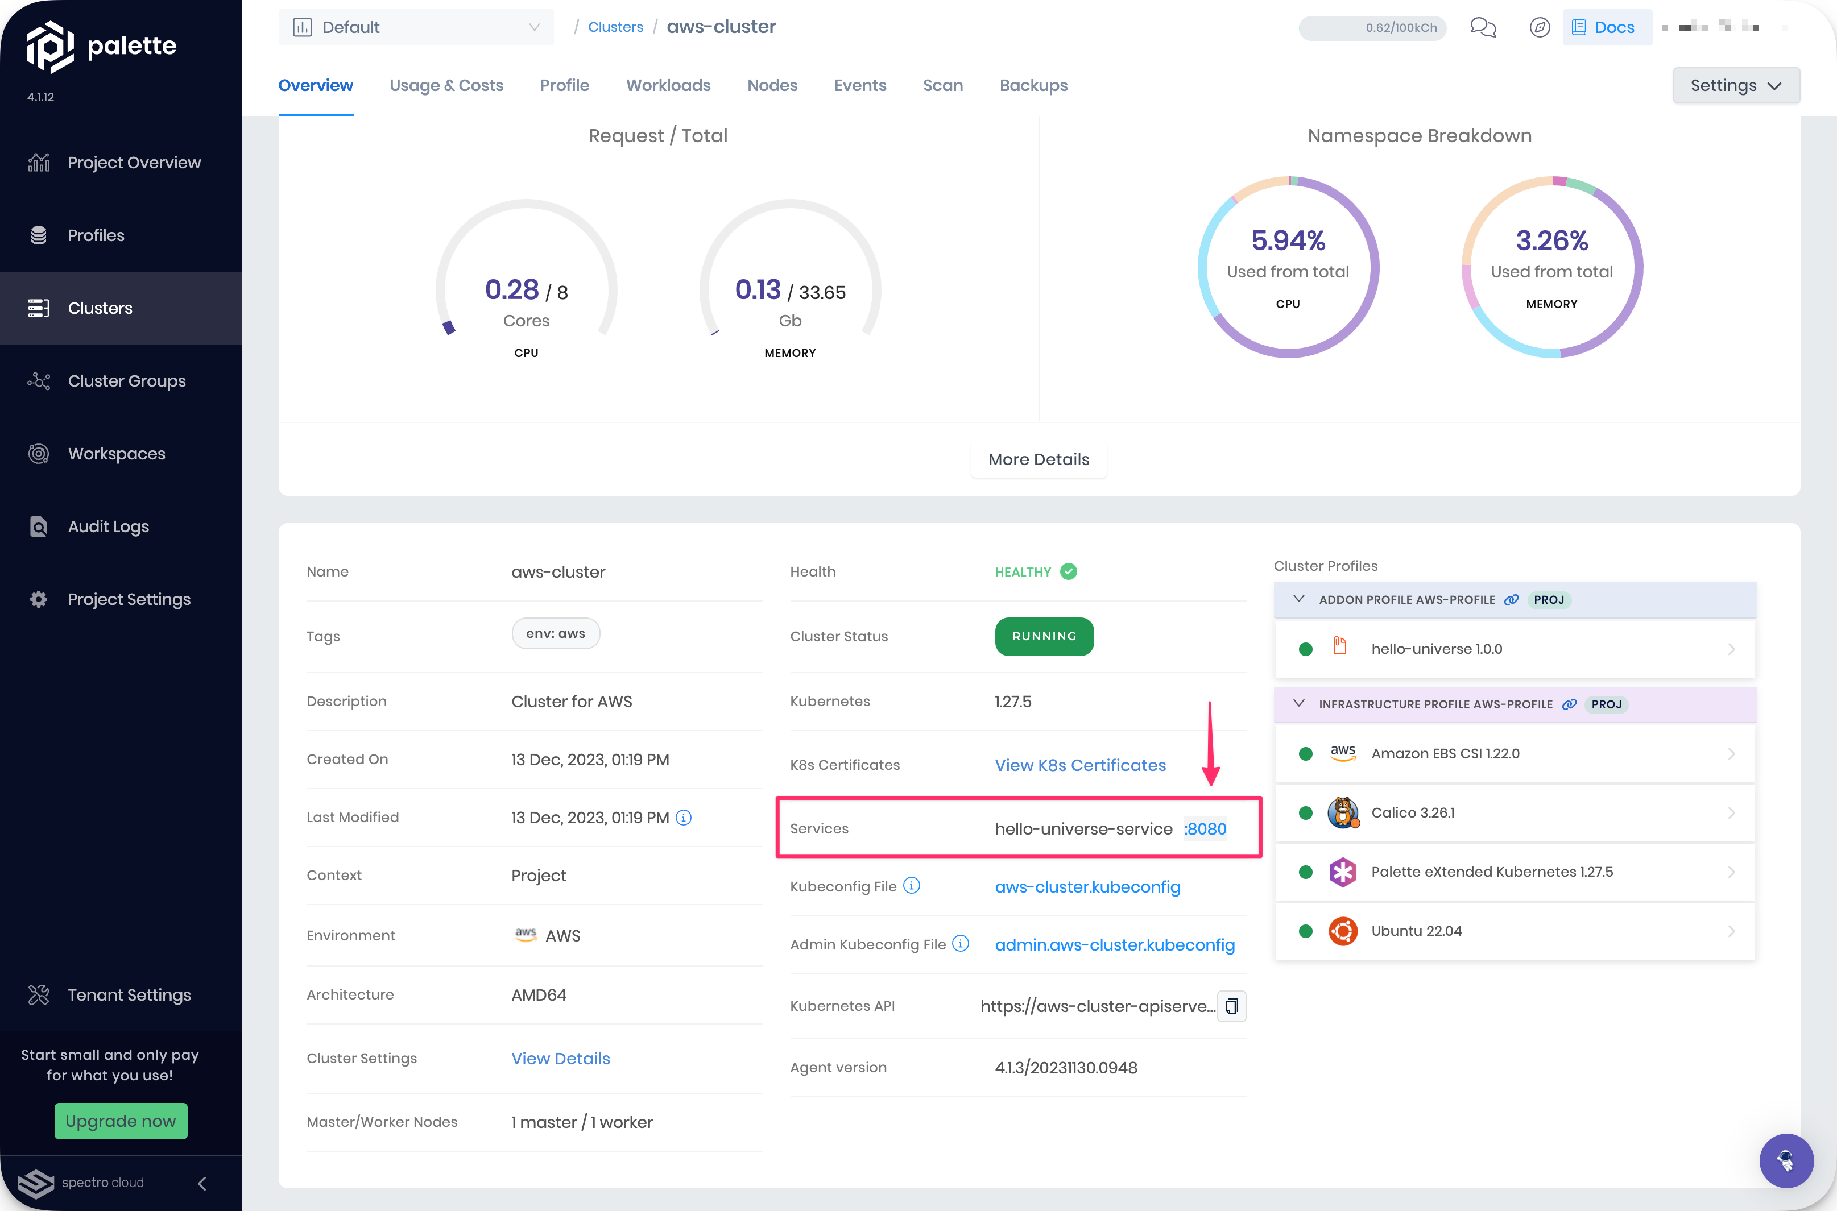Click the Upgrade now button
Image resolution: width=1837 pixels, height=1211 pixels.
coord(121,1121)
